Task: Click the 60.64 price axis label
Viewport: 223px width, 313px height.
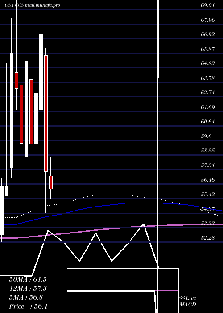Action: (207, 122)
